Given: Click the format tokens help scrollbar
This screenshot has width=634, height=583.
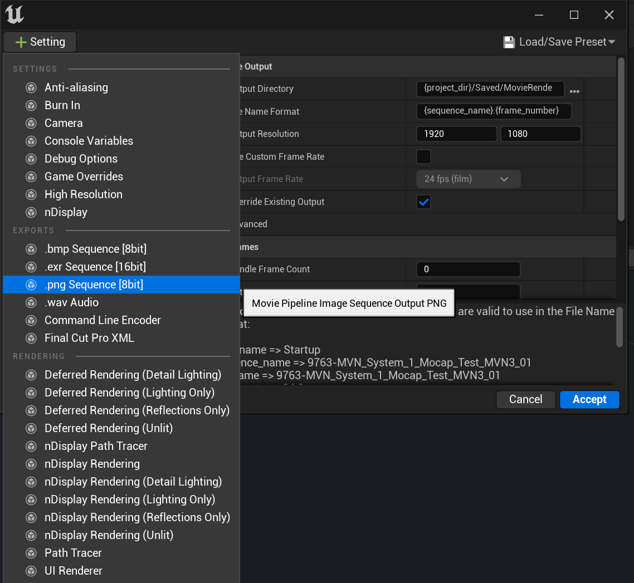Looking at the screenshot, I should 620,327.
